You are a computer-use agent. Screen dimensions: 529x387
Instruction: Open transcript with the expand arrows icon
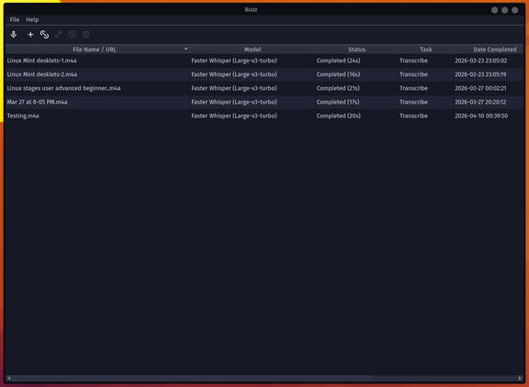coord(59,34)
